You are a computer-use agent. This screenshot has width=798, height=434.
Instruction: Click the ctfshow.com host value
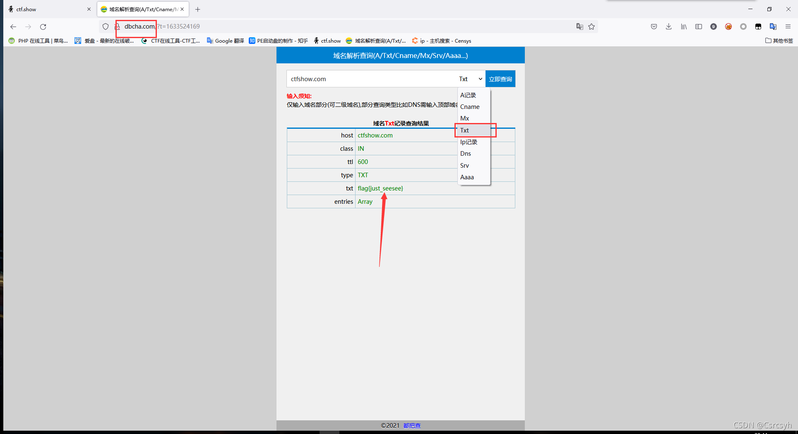coord(375,135)
